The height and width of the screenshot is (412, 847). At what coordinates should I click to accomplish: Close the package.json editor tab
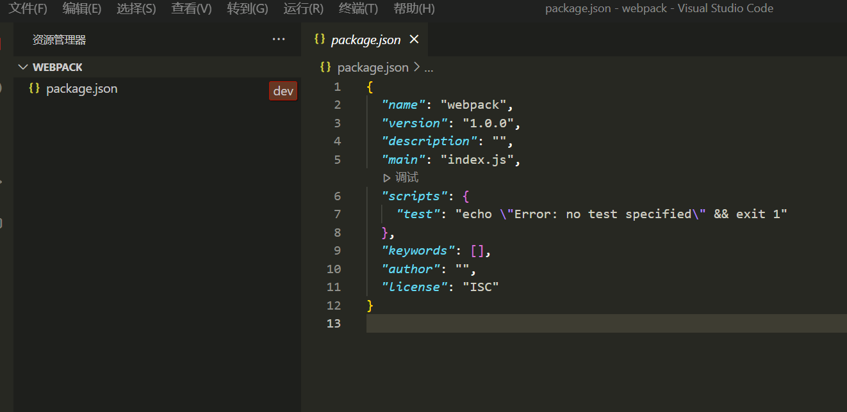point(414,39)
